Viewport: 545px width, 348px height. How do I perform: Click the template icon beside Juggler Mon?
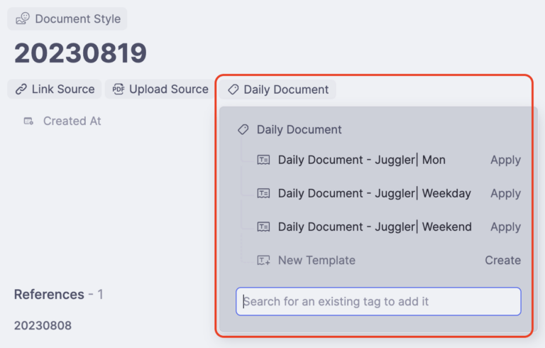coord(263,161)
